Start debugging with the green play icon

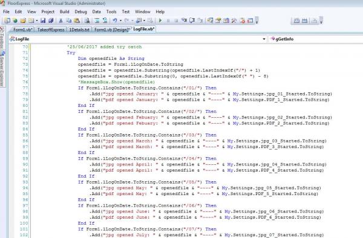(x=160, y=21)
